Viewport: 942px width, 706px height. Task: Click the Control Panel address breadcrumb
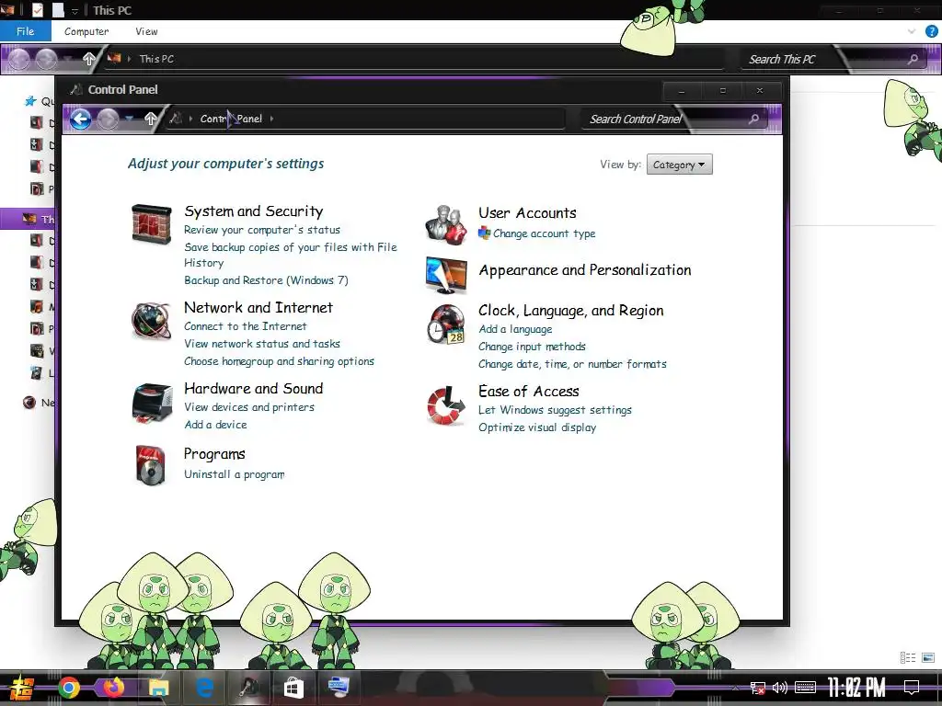pos(231,119)
